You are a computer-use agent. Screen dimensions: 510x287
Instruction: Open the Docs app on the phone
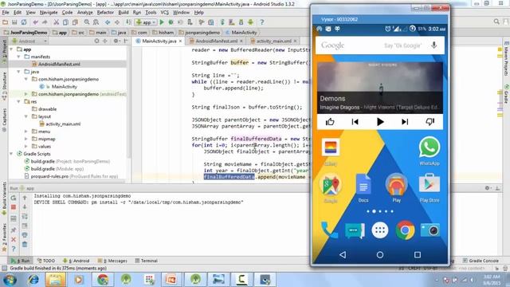(x=363, y=188)
